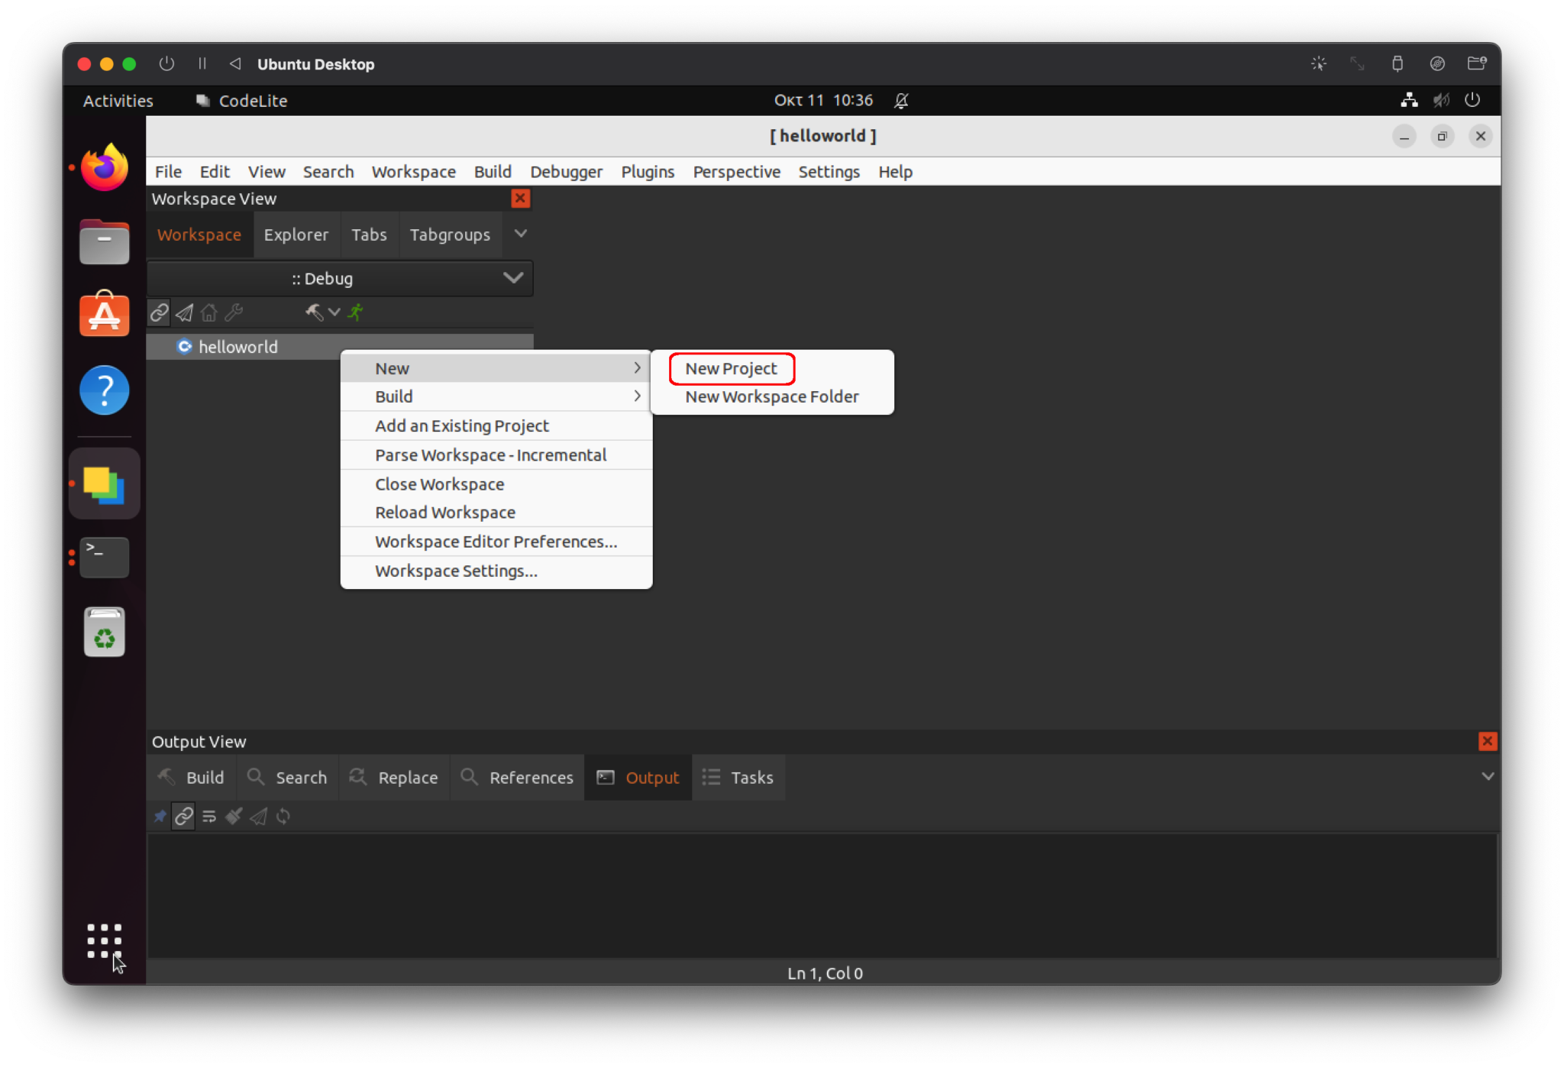
Task: Switch to the Tabgroups tab
Action: coord(450,235)
